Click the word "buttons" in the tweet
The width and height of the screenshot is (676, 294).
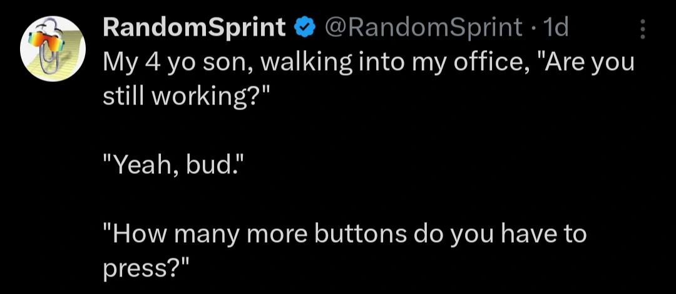click(x=361, y=234)
